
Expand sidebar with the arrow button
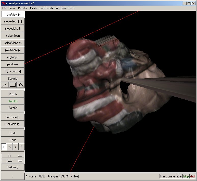click(x=13, y=176)
